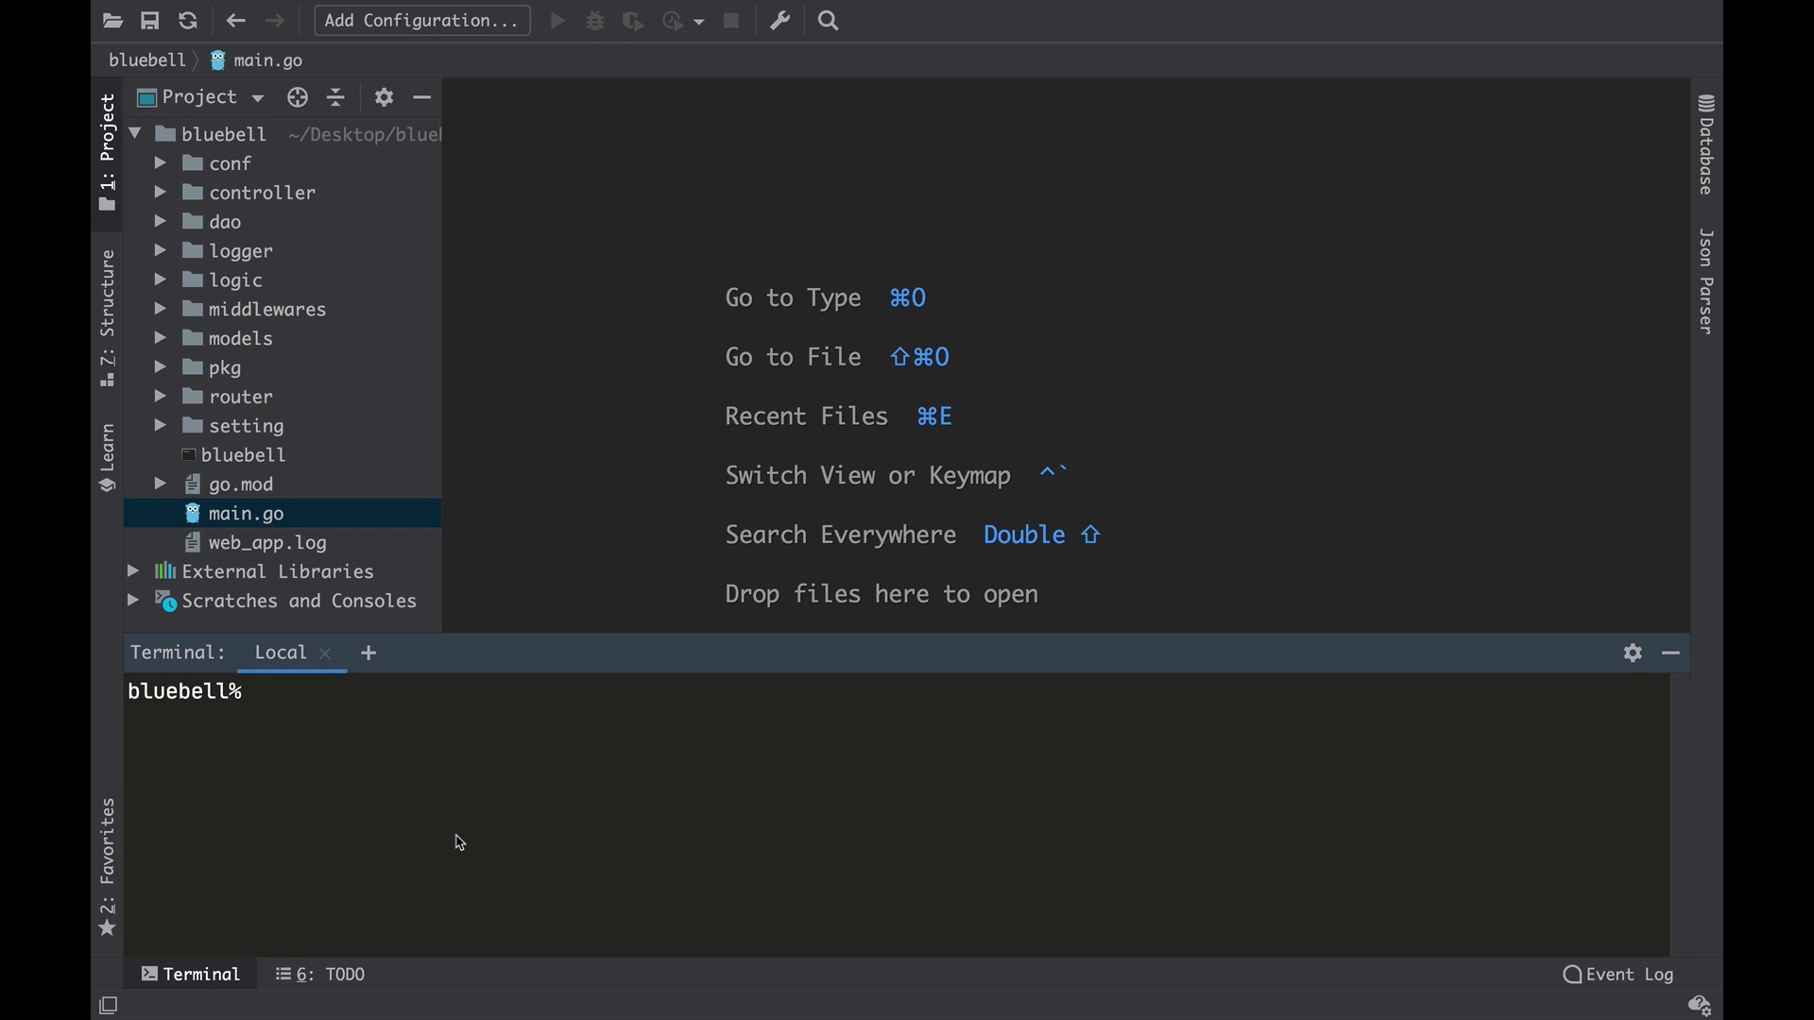Screen dimensions: 1814x1020
Task: Switch to the TODO tool tab
Action: pos(322,975)
